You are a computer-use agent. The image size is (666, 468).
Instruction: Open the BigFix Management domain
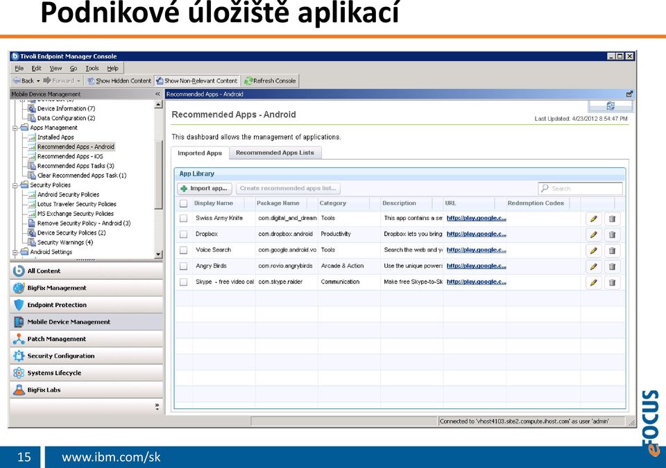coord(86,287)
